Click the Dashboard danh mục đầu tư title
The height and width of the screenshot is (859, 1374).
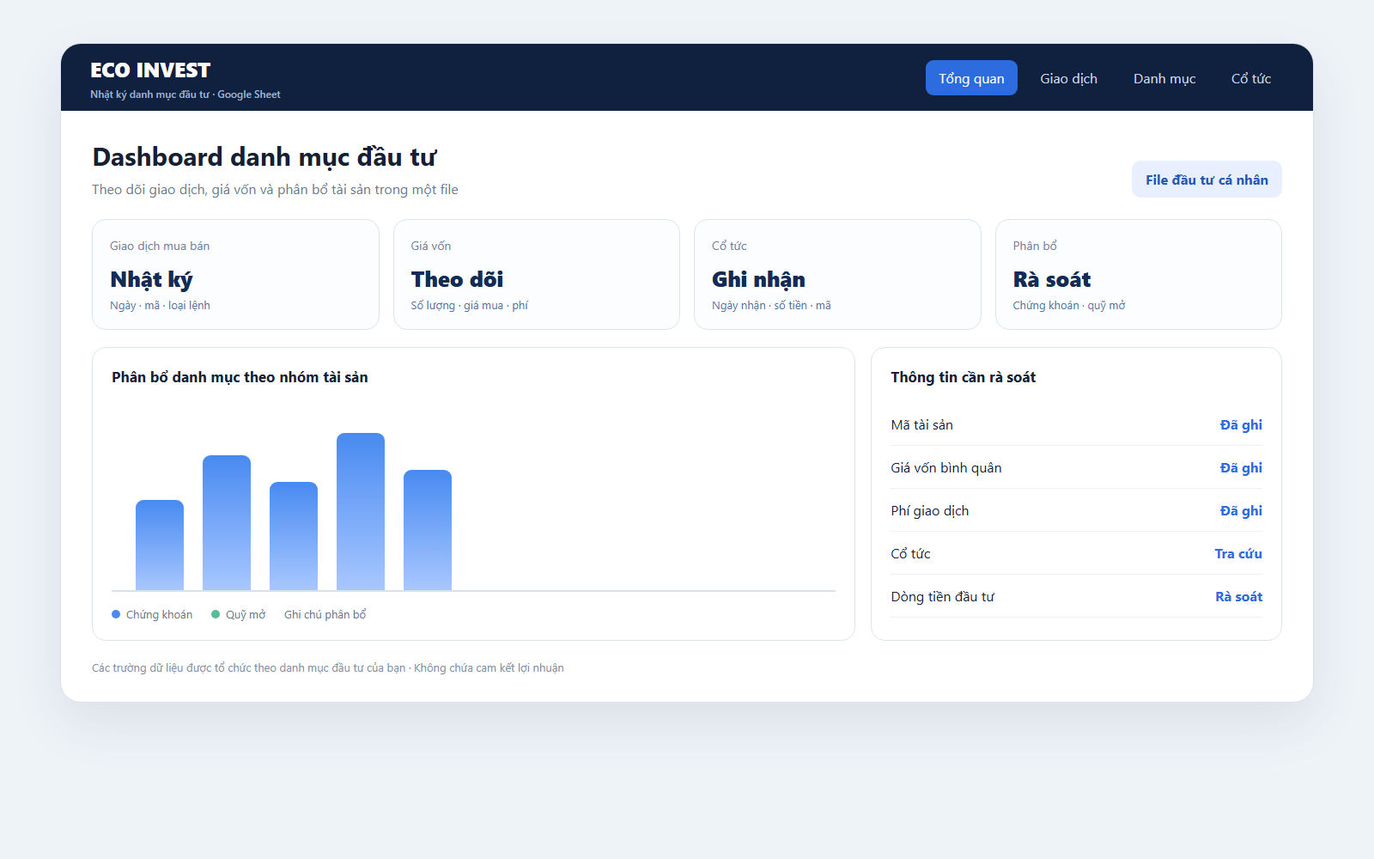(264, 157)
